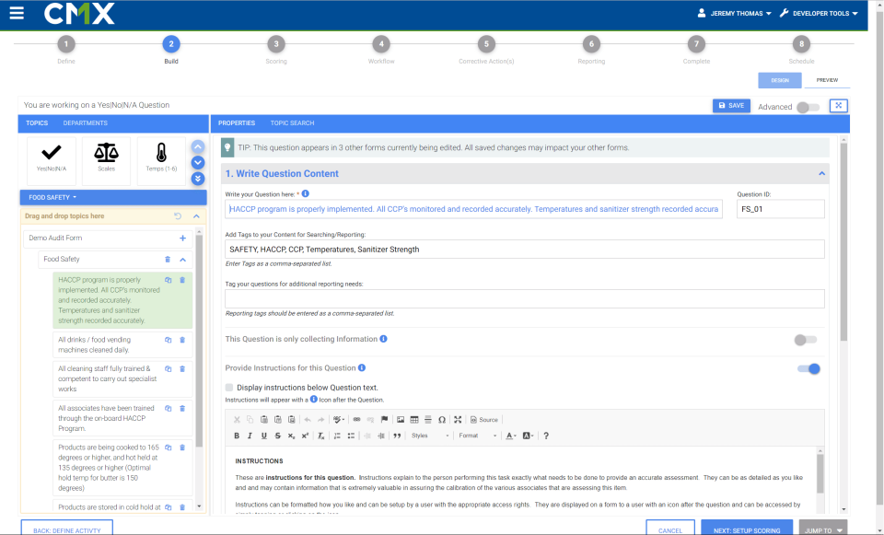Go to step 4 Workflow
884x535 pixels.
[x=381, y=44]
